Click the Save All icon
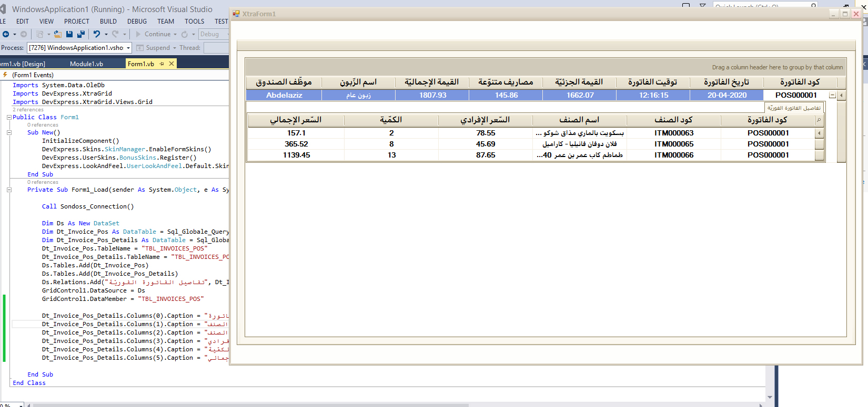868x407 pixels. pyautogui.click(x=81, y=34)
